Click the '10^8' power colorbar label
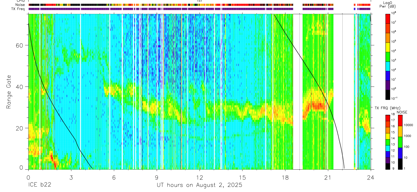417x192 pixels. click(394, 13)
